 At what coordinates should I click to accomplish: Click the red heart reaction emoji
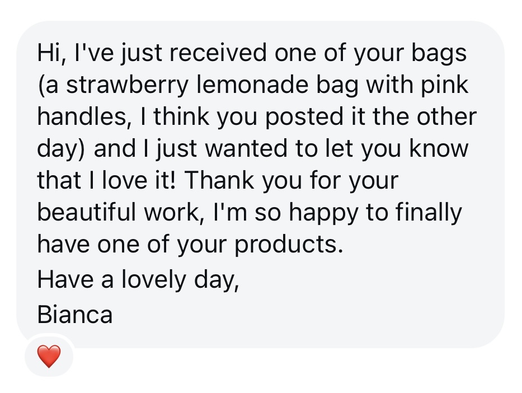tap(49, 356)
